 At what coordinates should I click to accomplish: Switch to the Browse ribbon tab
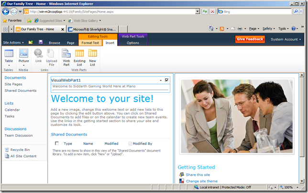55,43
